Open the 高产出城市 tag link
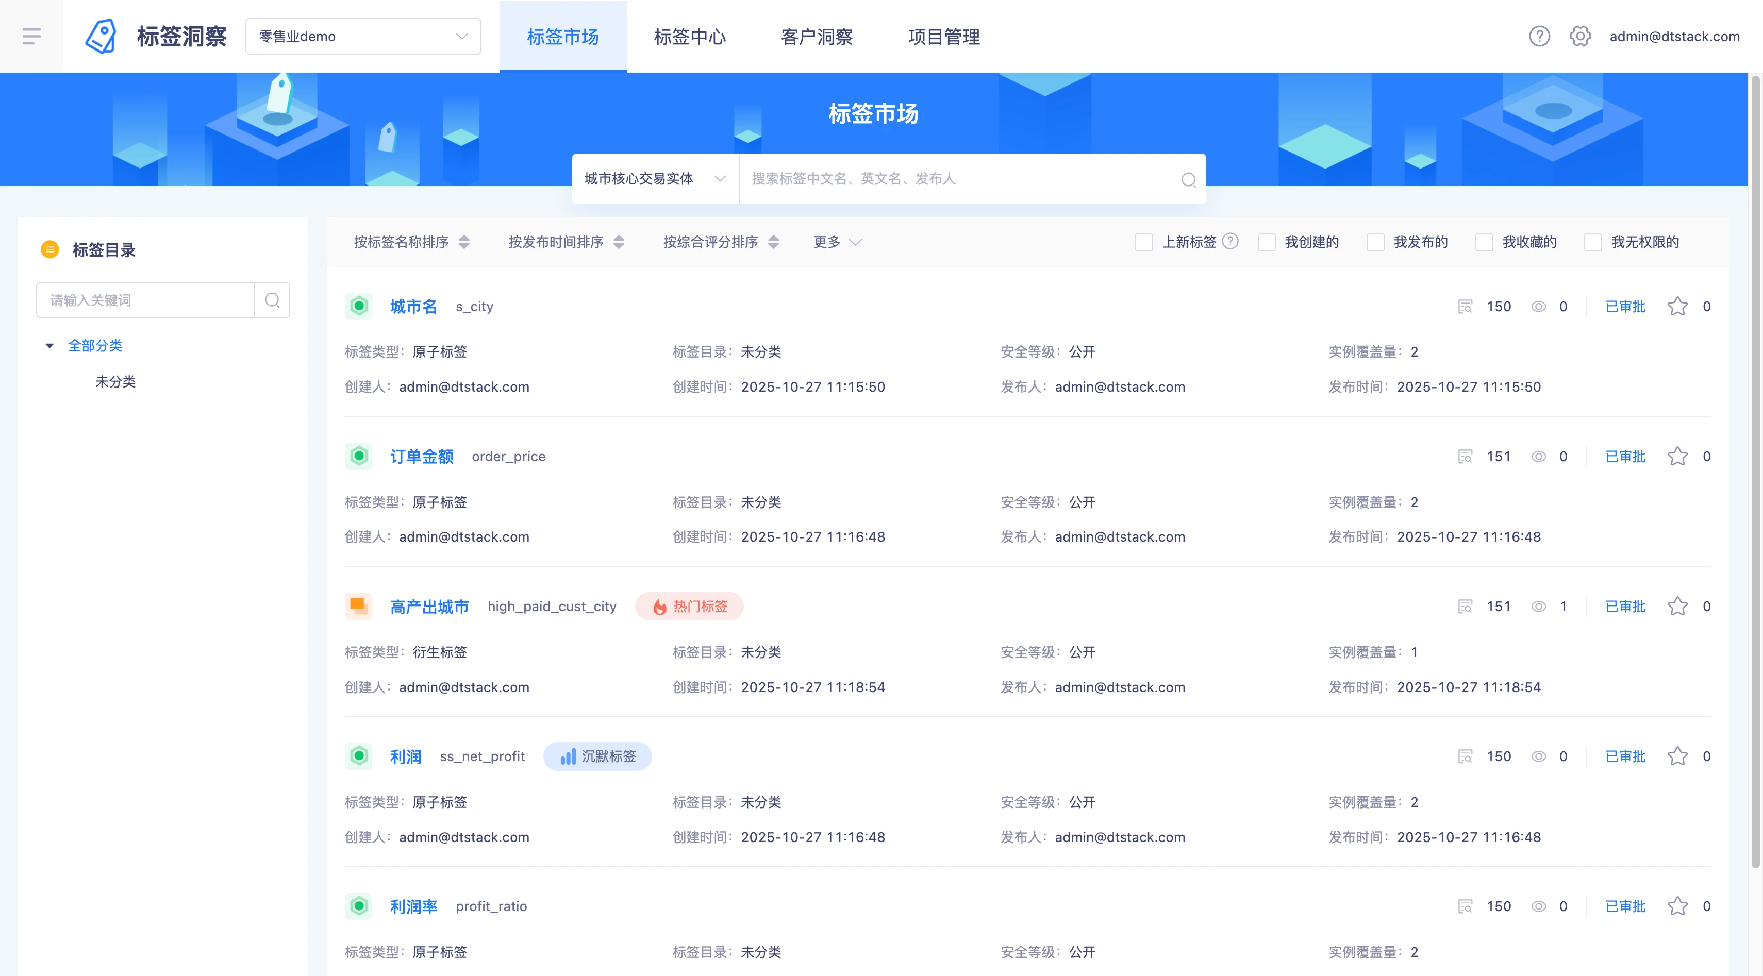Image resolution: width=1763 pixels, height=976 pixels. (429, 607)
